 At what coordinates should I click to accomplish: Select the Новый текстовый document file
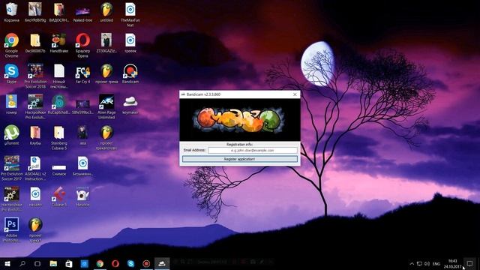pos(59,76)
